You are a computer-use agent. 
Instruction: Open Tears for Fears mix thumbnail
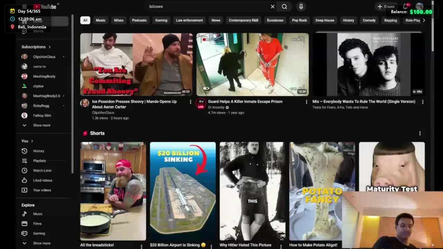coord(369,64)
